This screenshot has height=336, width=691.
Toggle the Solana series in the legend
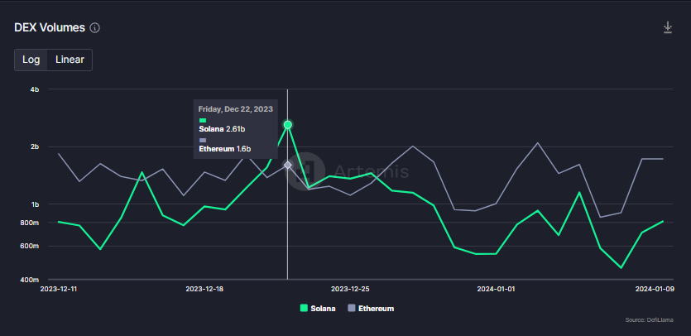[x=318, y=308]
